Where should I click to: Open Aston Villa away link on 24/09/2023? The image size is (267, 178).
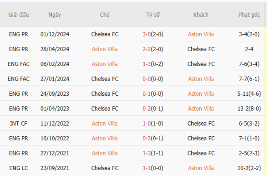[x=201, y=94]
